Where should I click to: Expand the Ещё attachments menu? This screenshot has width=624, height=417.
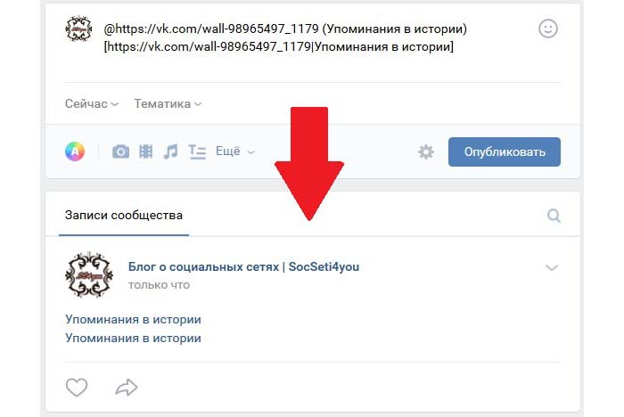tap(235, 151)
